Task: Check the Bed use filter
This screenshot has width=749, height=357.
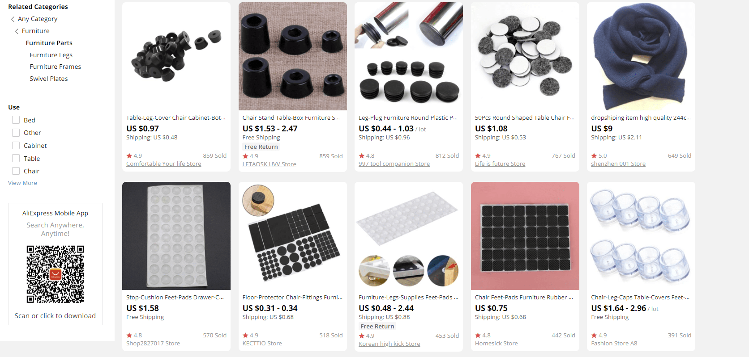Action: coord(16,120)
